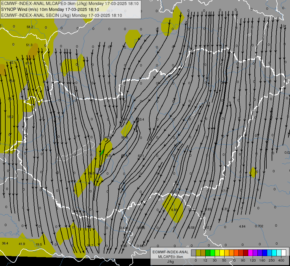Viewport: 290px width, 266px height.
Task: Click the map value '36.7'
Action: (90, 246)
